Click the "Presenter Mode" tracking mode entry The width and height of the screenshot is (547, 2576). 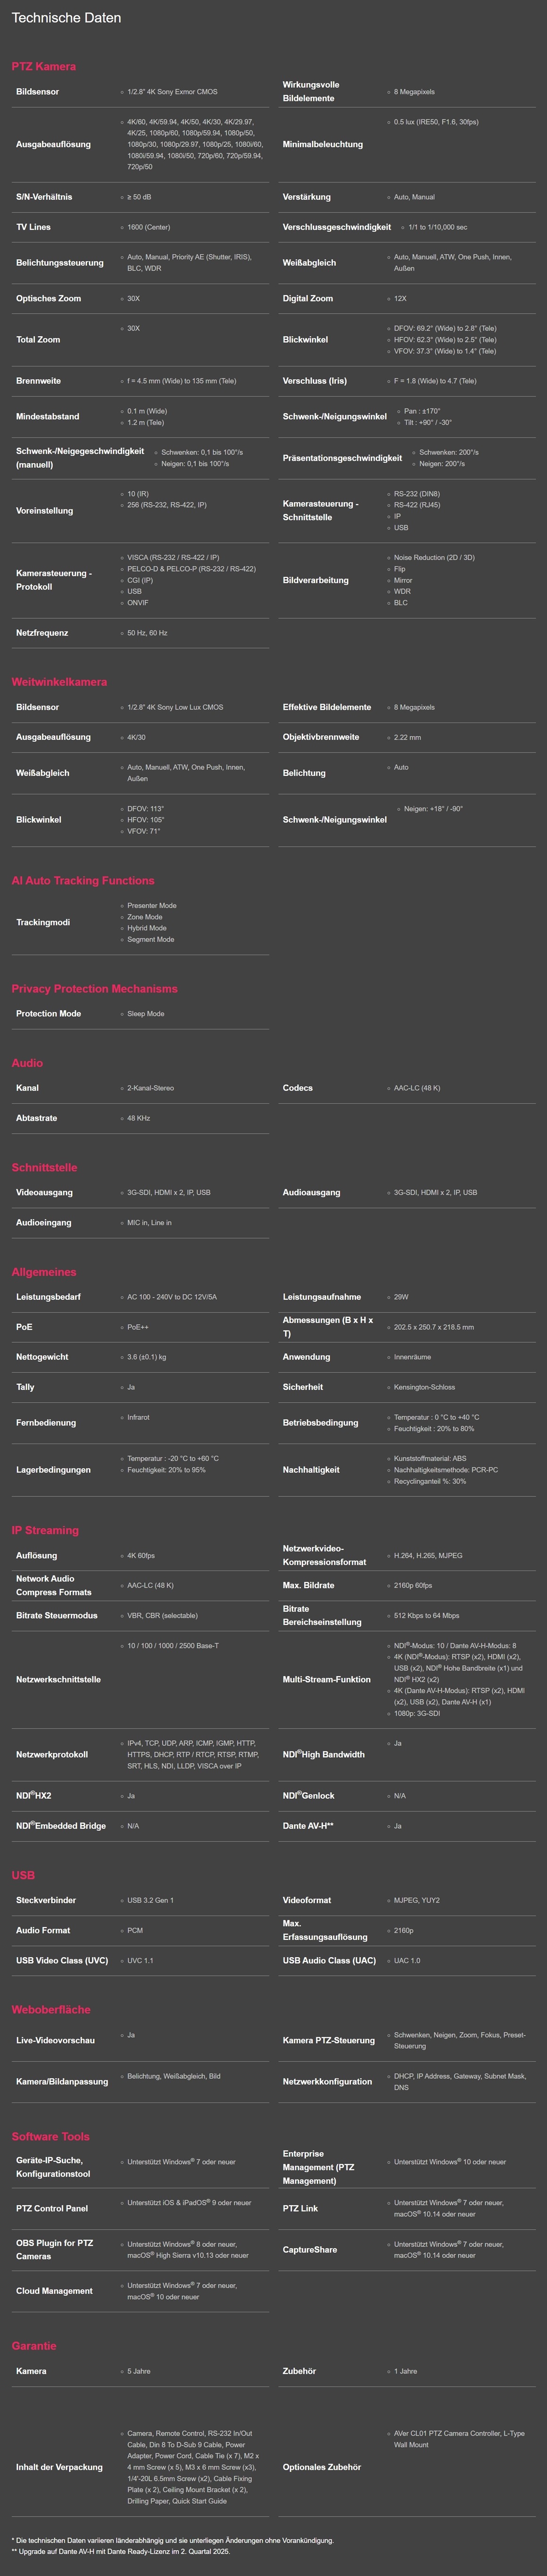[151, 906]
